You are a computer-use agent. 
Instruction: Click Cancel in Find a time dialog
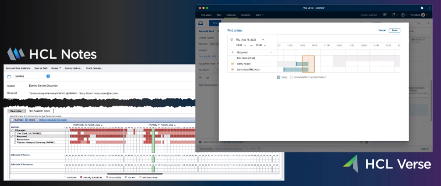[382, 30]
